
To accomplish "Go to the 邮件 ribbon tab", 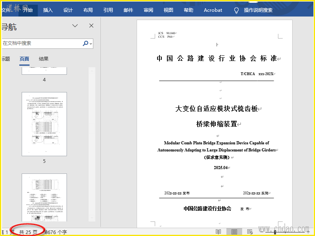I will pyautogui.click(x=128, y=10).
